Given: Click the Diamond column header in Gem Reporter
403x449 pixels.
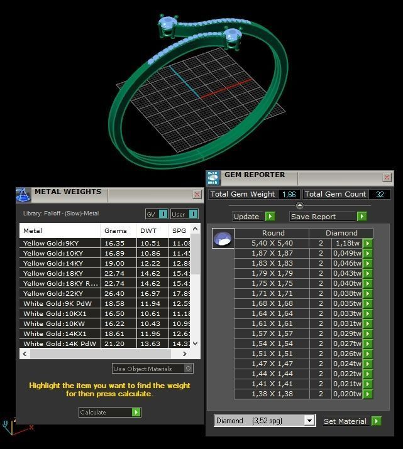Looking at the screenshot, I should (x=341, y=233).
